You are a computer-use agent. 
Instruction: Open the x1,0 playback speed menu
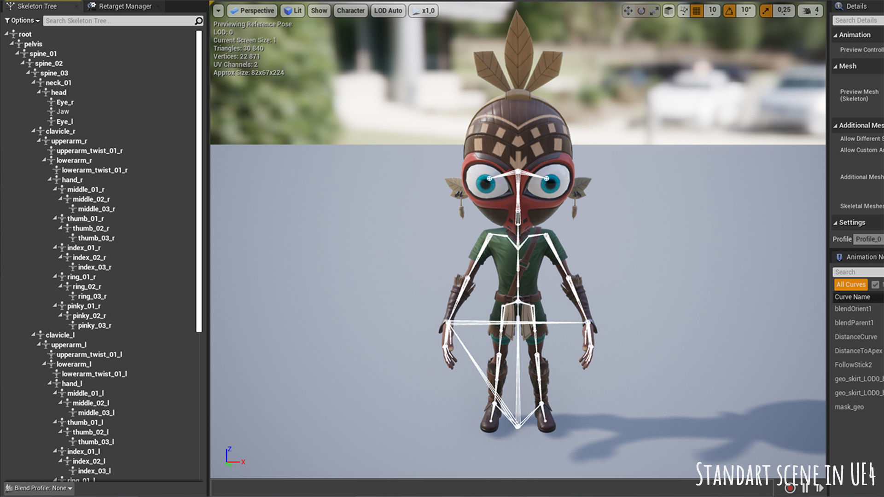(423, 11)
